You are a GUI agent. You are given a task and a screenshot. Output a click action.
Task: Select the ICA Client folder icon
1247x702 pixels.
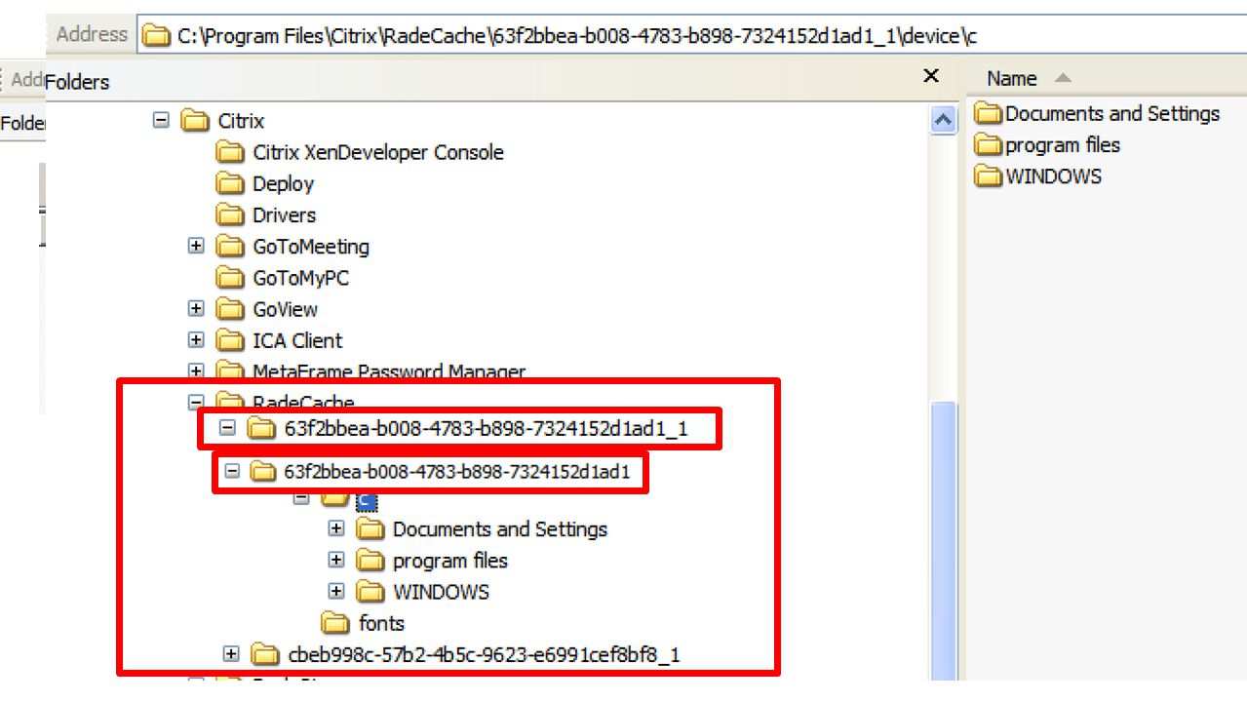230,340
